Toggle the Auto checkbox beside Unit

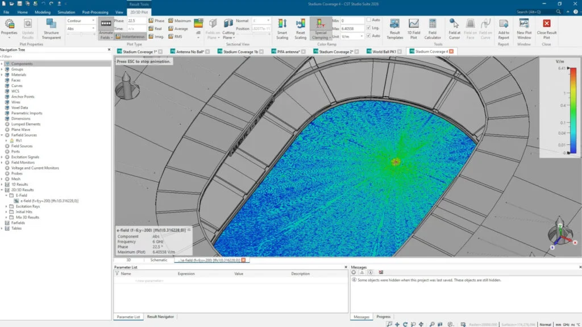pos(368,36)
